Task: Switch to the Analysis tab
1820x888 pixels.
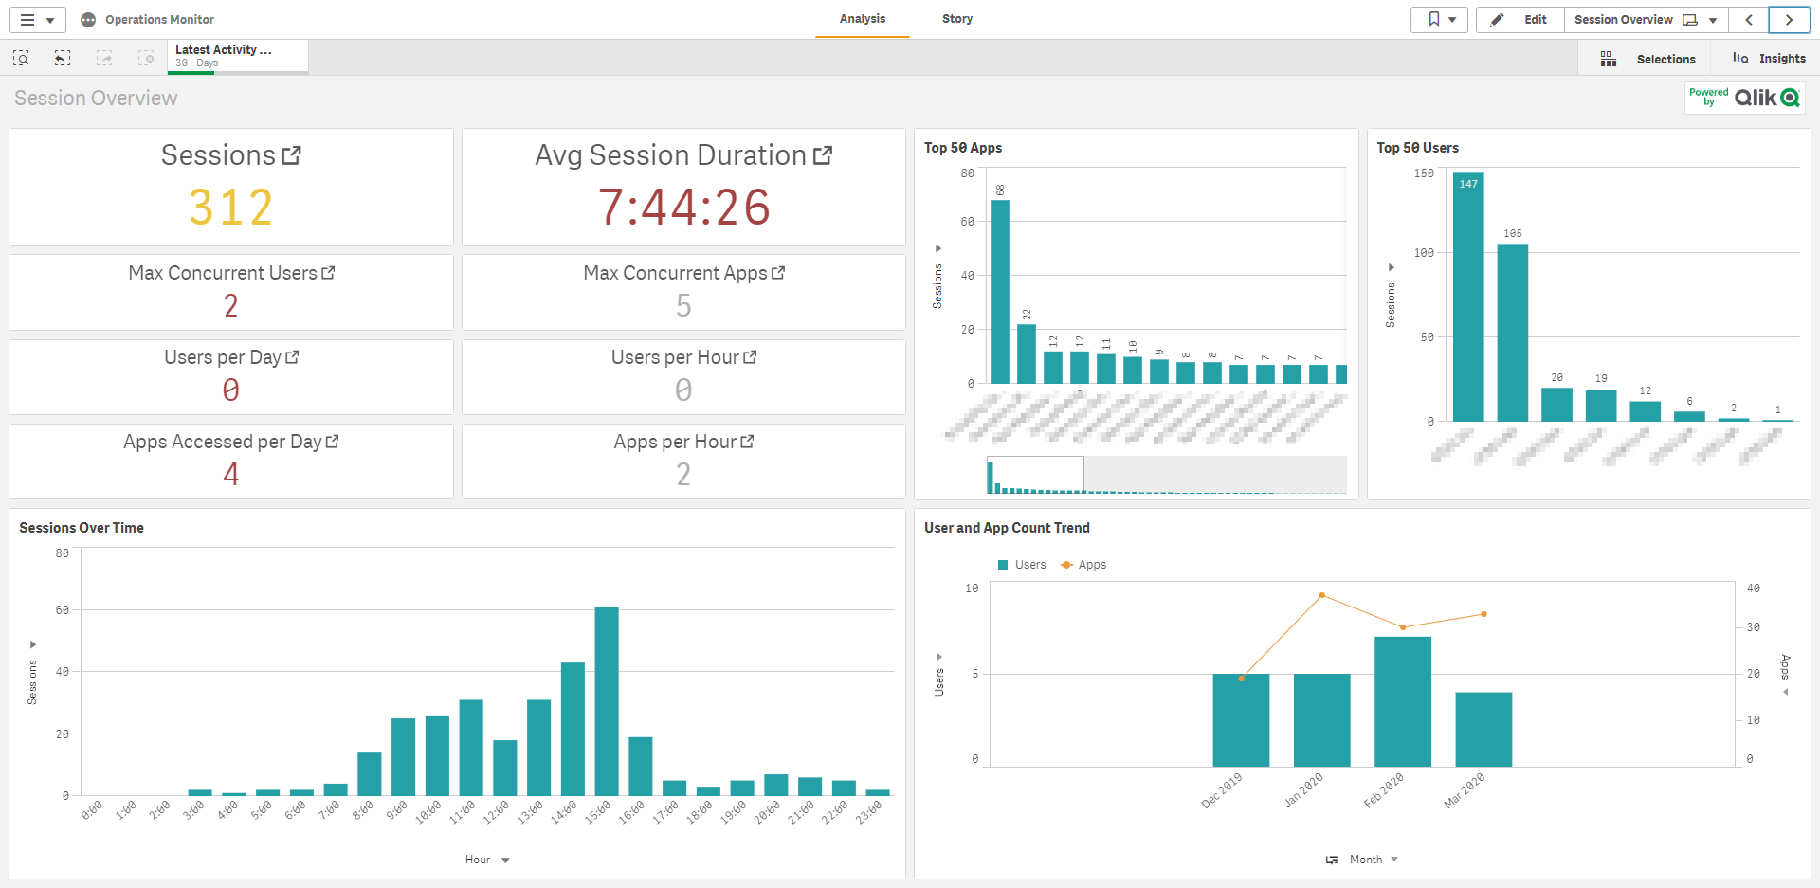Action: click(x=863, y=19)
